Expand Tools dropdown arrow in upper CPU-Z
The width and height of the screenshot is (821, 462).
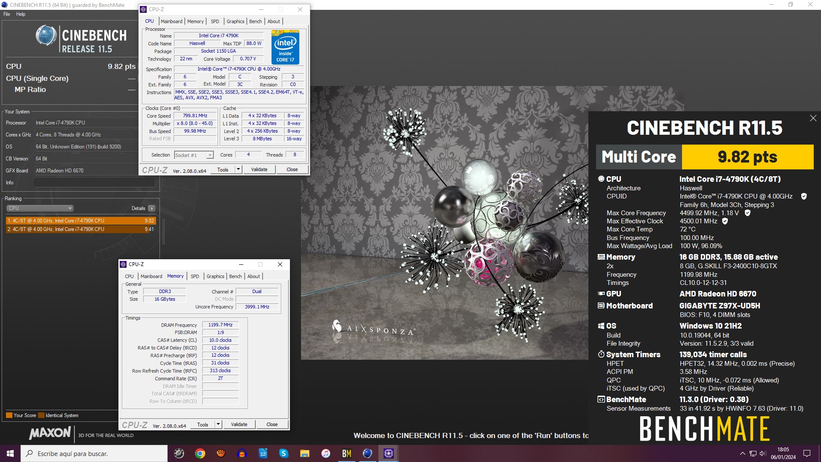click(239, 170)
